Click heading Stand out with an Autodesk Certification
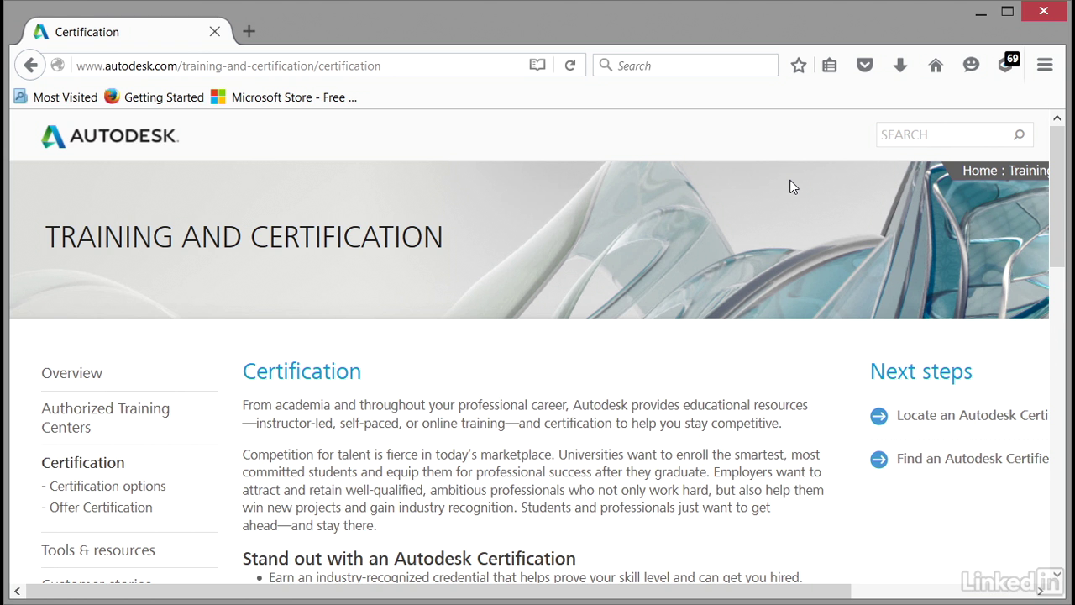1075x605 pixels. point(409,559)
